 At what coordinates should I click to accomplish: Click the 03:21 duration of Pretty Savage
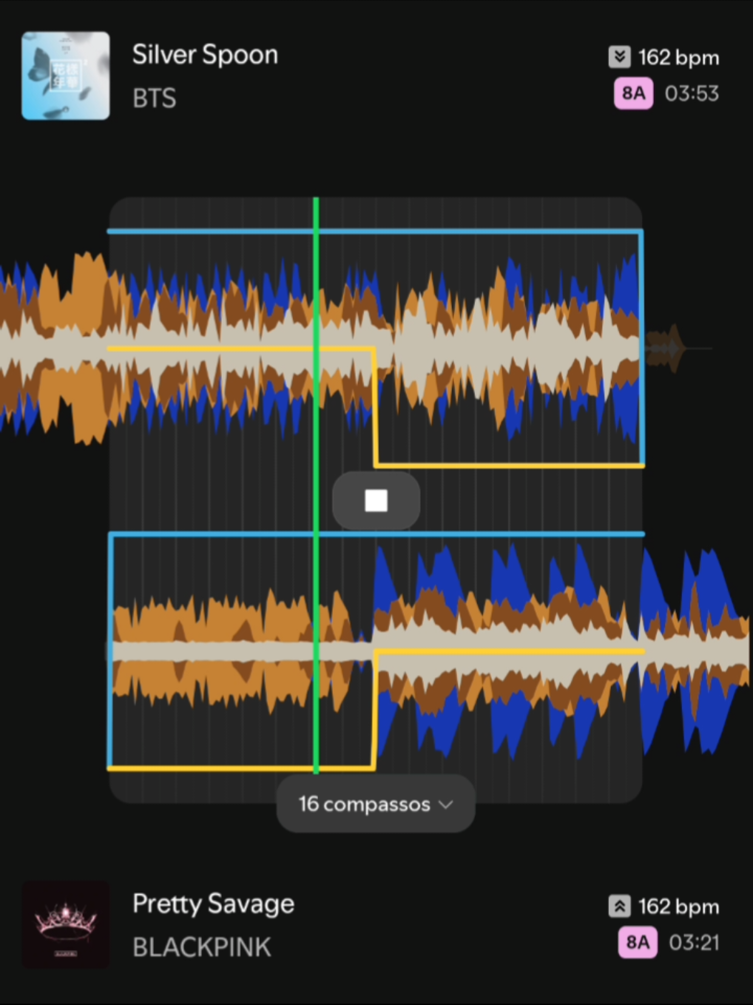point(694,942)
